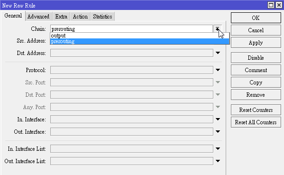Expand the Dst. Address field arrow

pyautogui.click(x=218, y=53)
